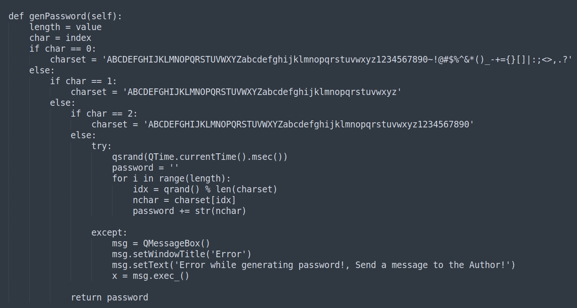Click the 'msg = QMessageBox()' line
Viewport: 577px width, 308px height.
161,244
